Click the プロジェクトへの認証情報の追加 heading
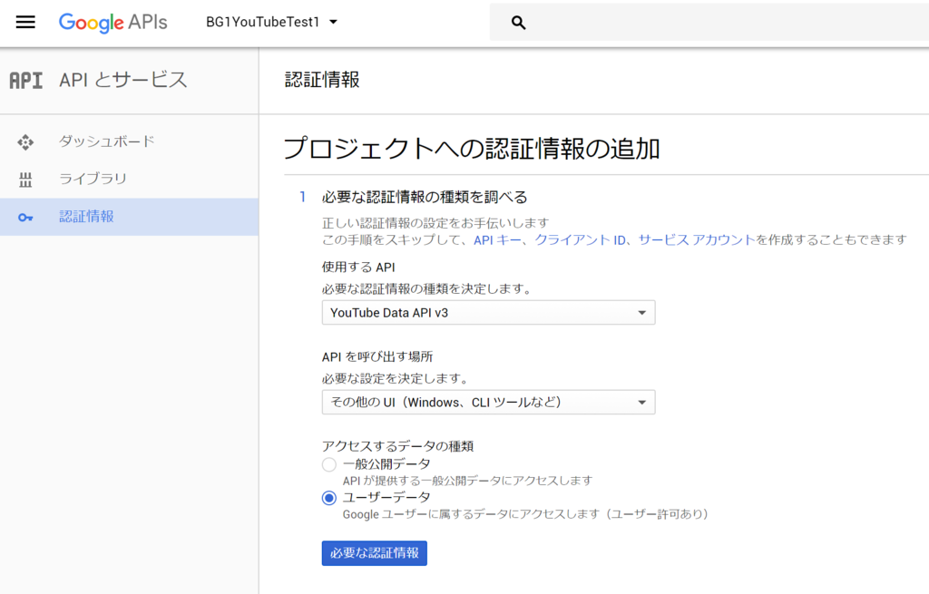This screenshot has width=929, height=594. tap(472, 148)
